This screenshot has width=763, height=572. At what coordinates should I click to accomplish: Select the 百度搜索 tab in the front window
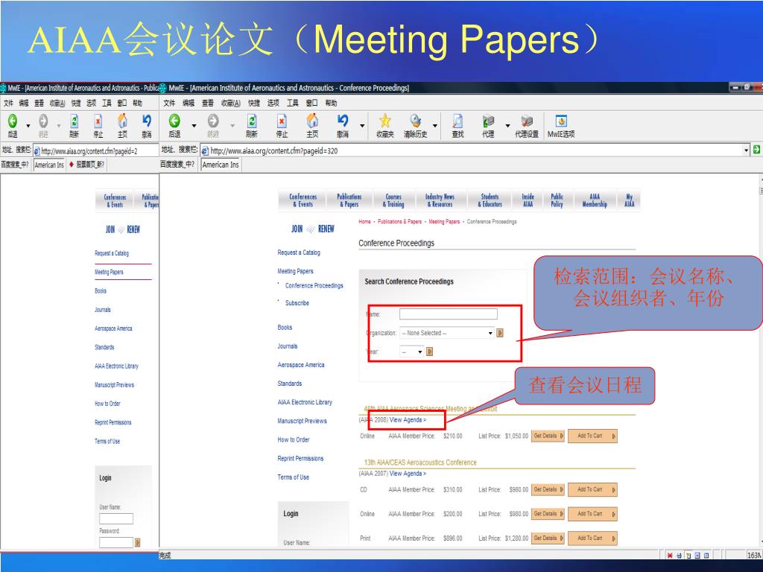177,165
